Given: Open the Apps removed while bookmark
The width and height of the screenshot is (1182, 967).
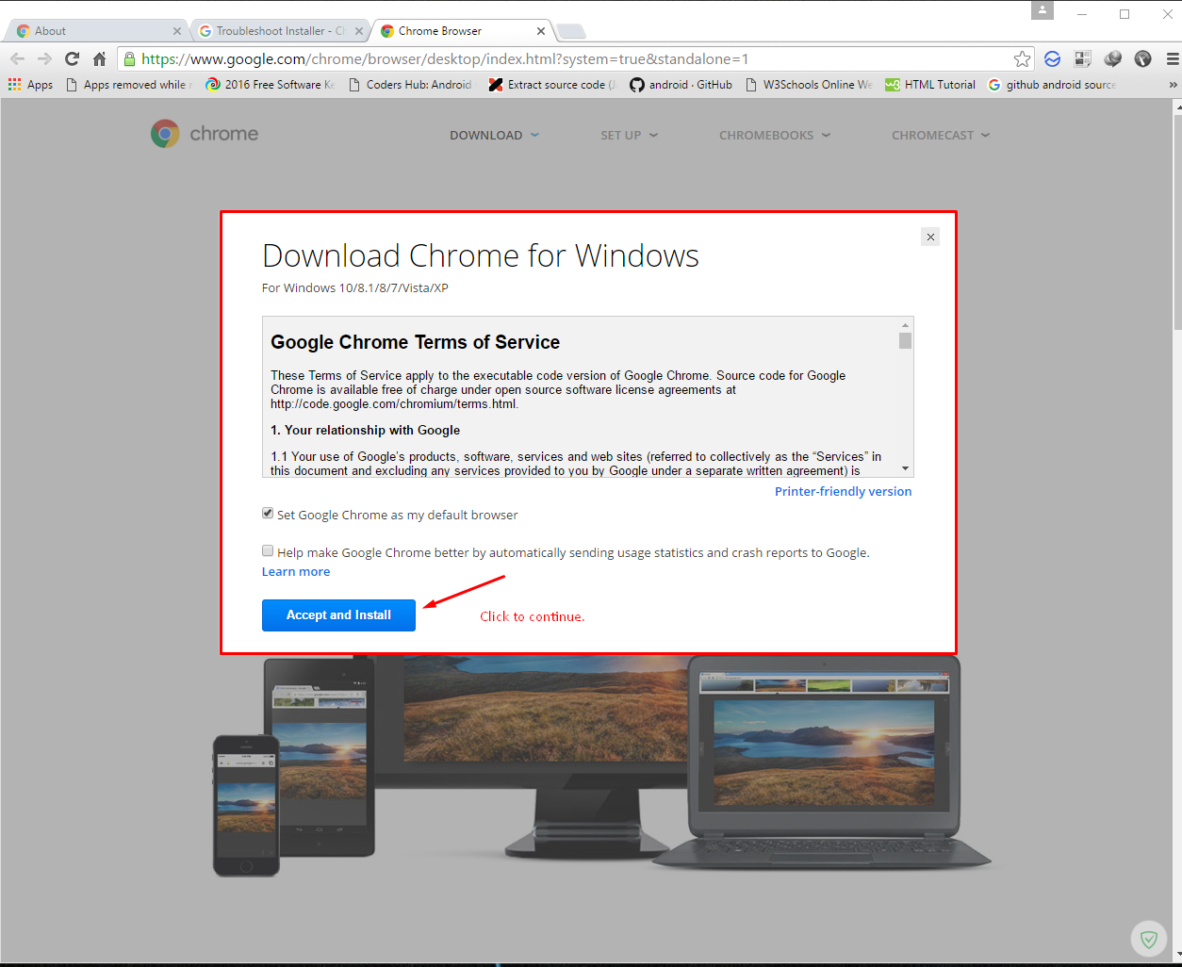Looking at the screenshot, I should pos(129,85).
